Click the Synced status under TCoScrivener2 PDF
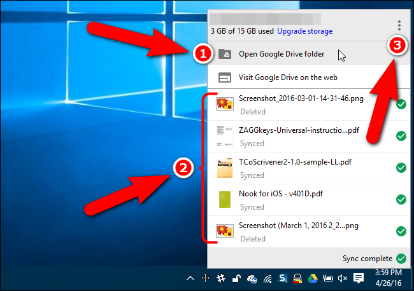Image resolution: width=414 pixels, height=291 pixels. tap(252, 175)
